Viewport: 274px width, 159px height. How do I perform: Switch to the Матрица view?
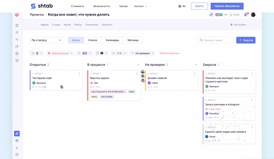(x=133, y=40)
